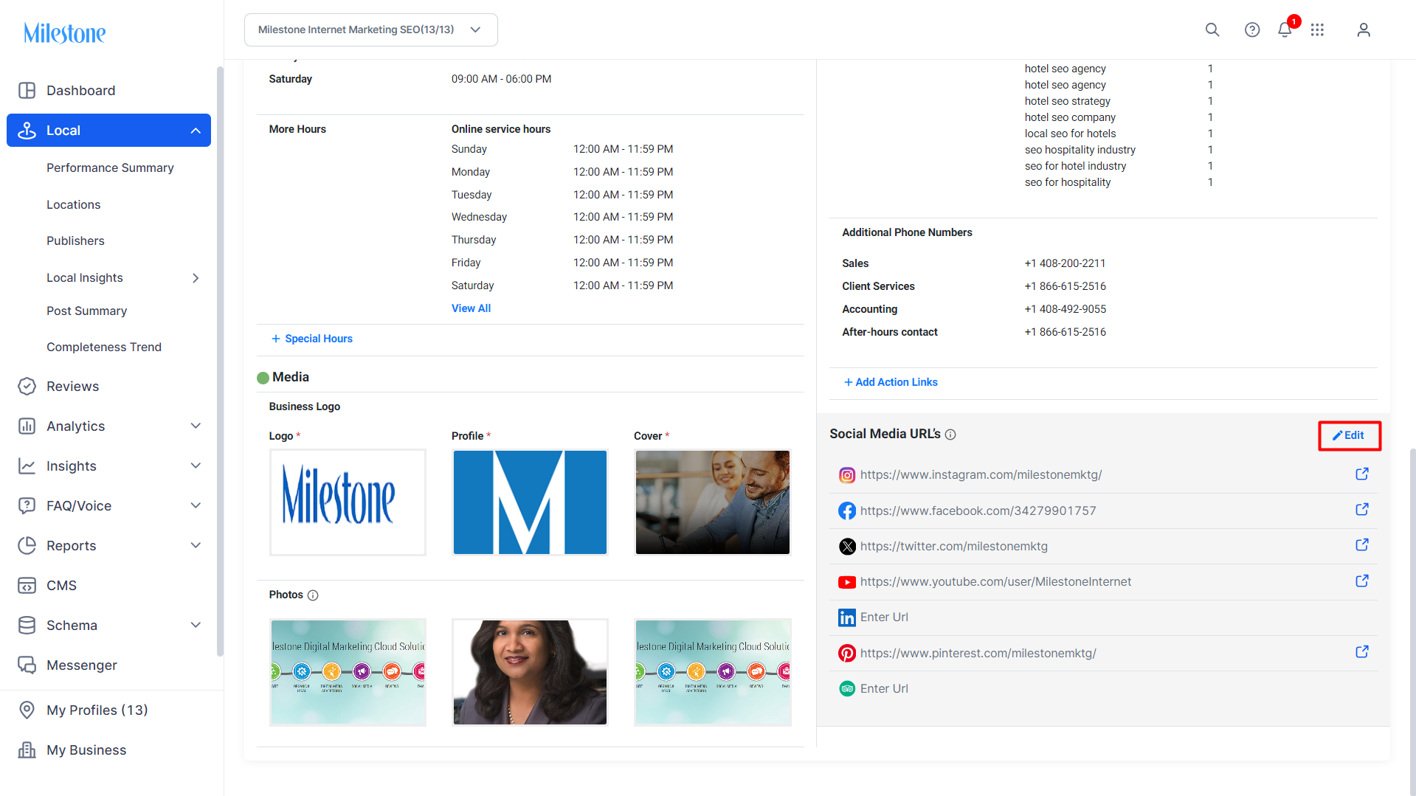Expand the Insights menu

point(196,466)
